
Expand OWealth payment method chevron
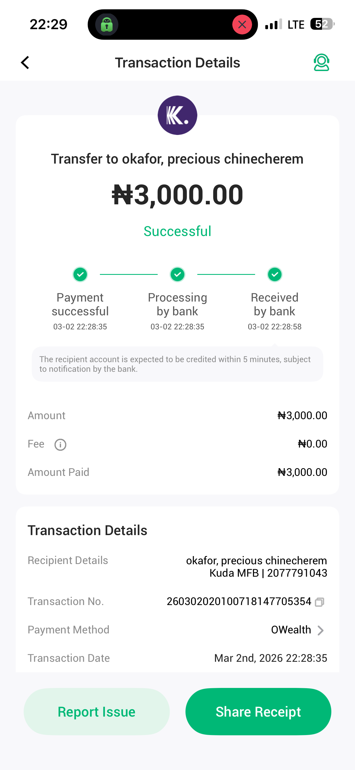[x=321, y=630]
